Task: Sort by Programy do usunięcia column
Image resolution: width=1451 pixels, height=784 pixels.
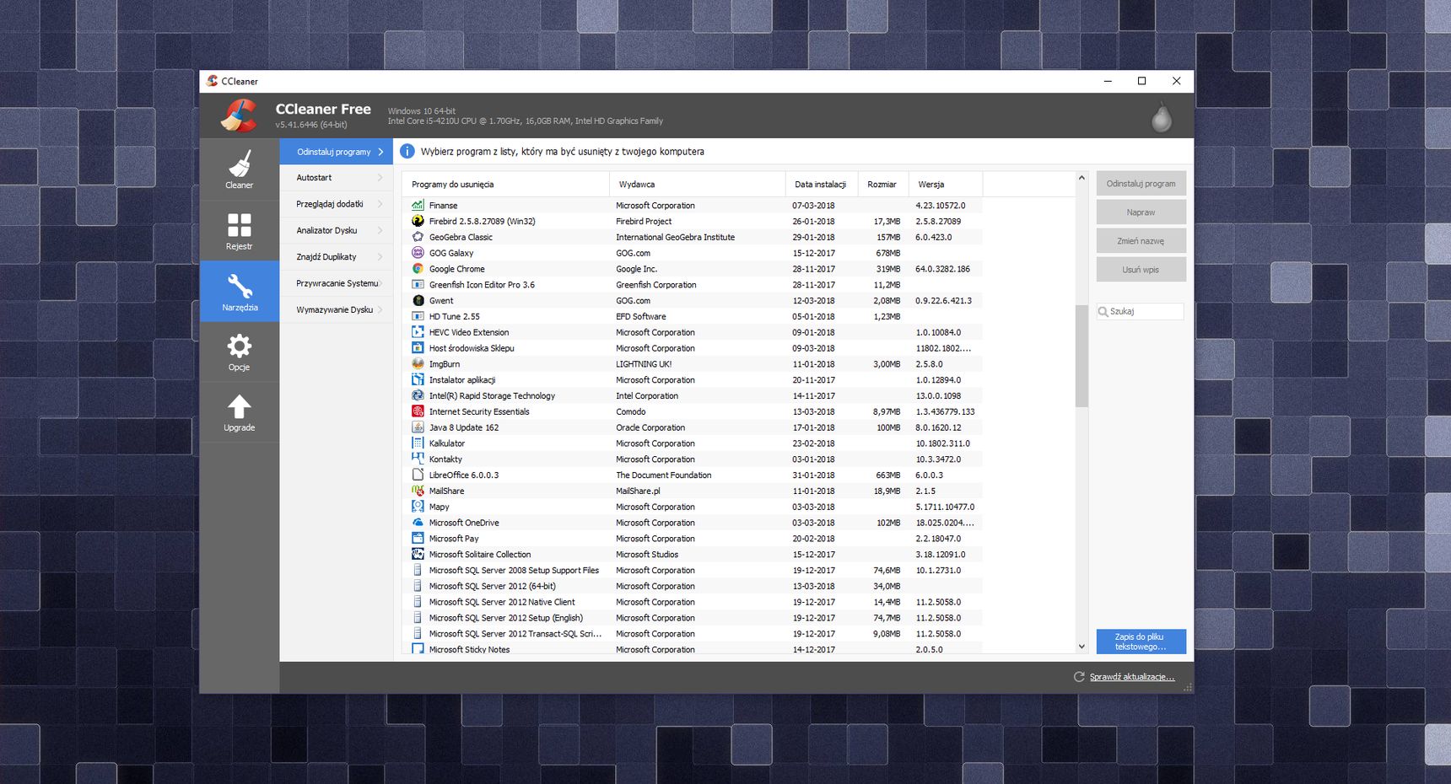Action: click(505, 184)
